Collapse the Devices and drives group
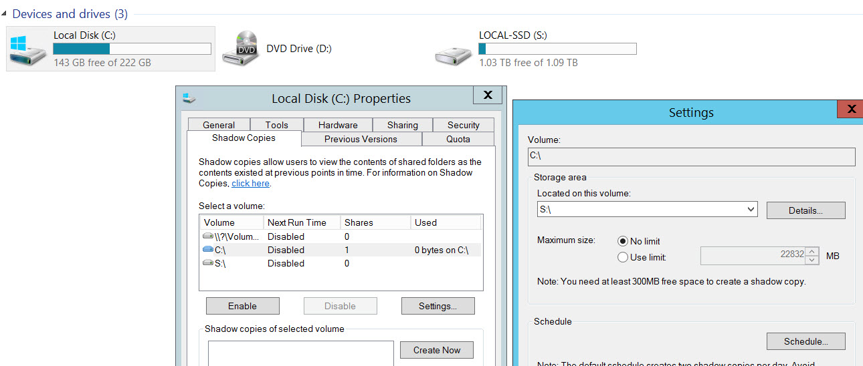 (5, 14)
